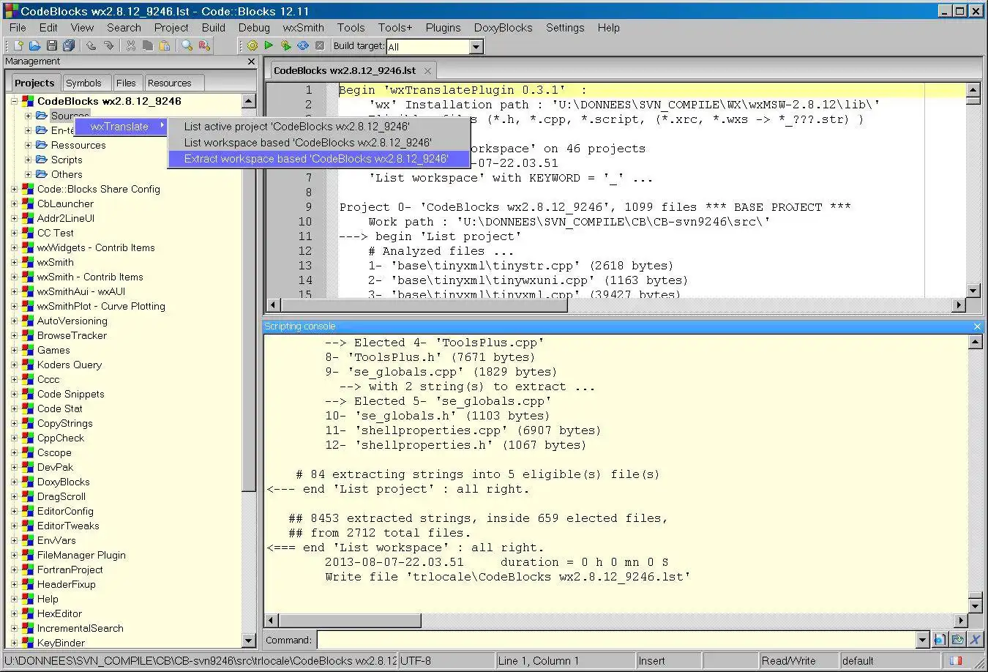Open the Command history dropdown arrow
Image resolution: width=988 pixels, height=672 pixels.
(x=922, y=641)
